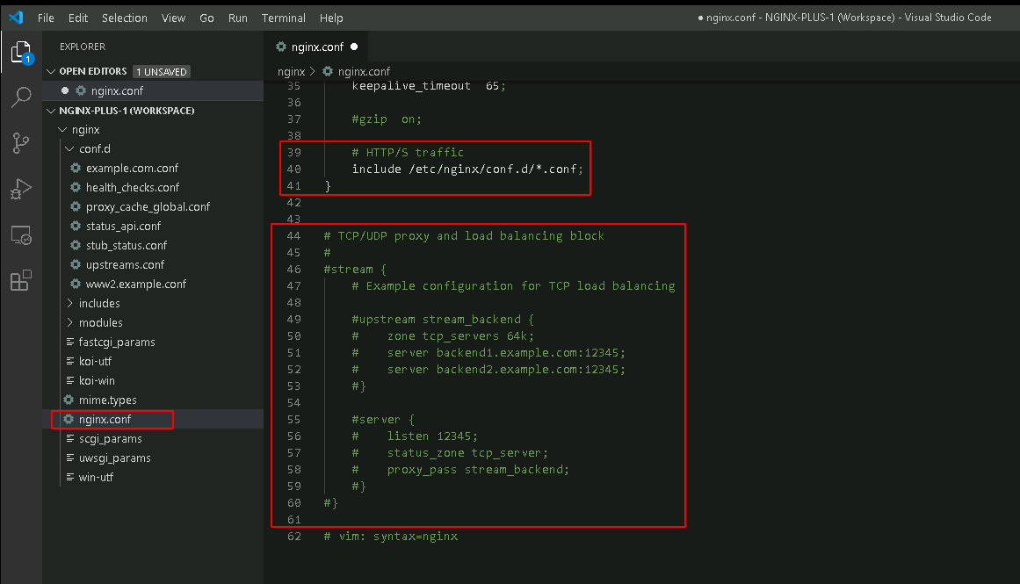Select the nginx.conf editor tab
Image resolution: width=1020 pixels, height=584 pixels.
tap(317, 47)
